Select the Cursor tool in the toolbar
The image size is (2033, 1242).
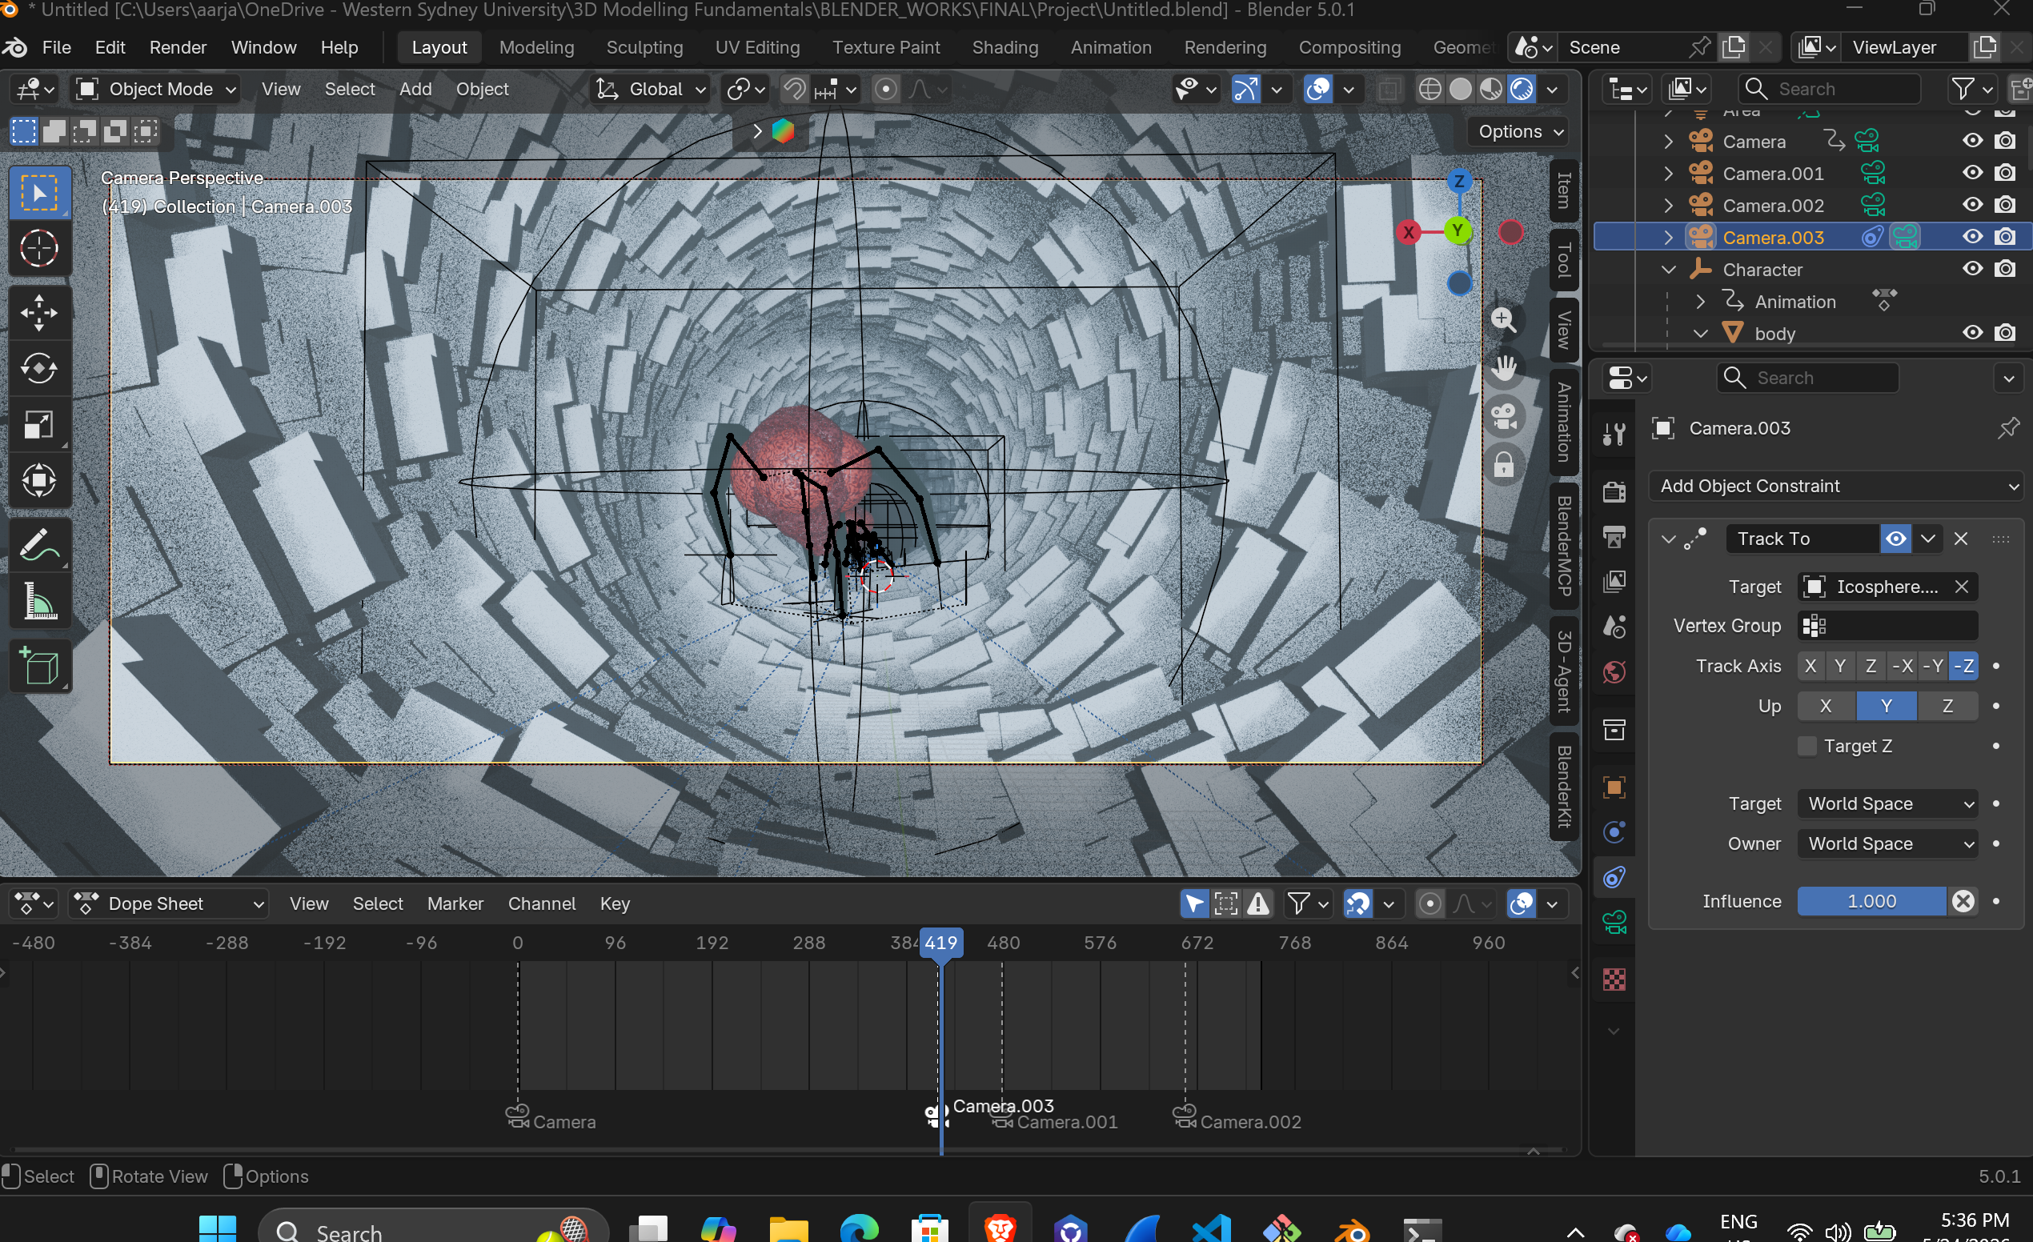point(38,248)
